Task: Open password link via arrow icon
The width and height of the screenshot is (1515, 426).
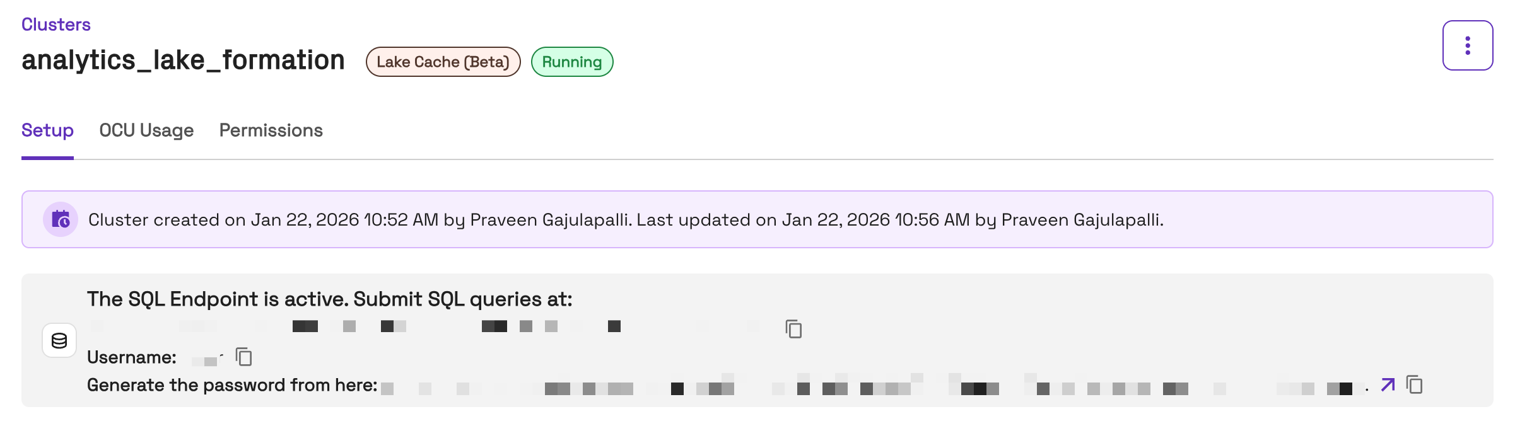Action: coord(1388,384)
